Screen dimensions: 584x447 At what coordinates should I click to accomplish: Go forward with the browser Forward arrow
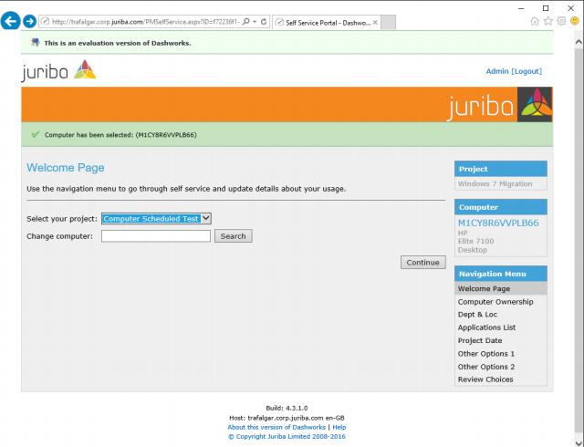pyautogui.click(x=29, y=21)
